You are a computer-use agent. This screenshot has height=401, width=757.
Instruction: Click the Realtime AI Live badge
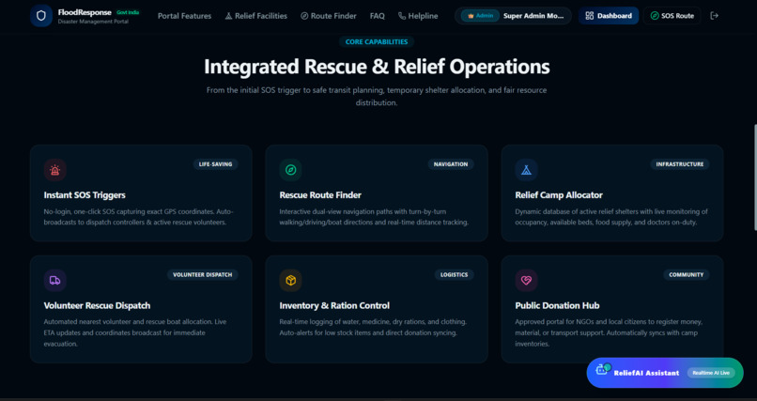(x=711, y=373)
